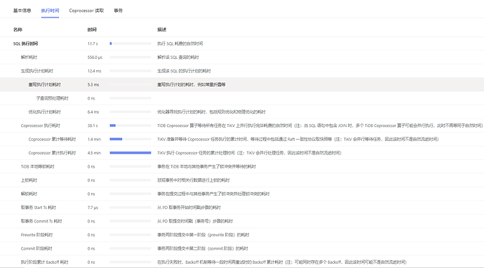The width and height of the screenshot is (484, 268).
Task: Click description 生成该 SQL 的执行计划的耗时
Action: click(184, 71)
